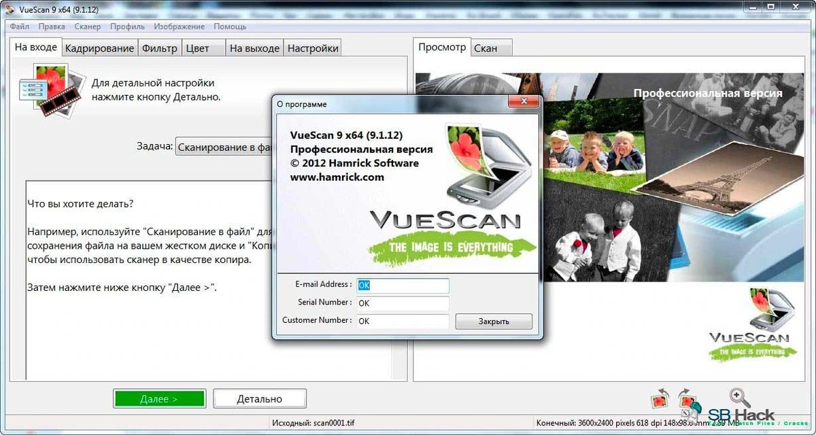
Task: Open the Сканер menu
Action: (88, 27)
